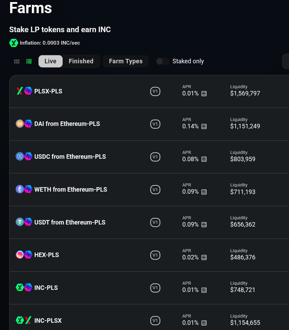The width and height of the screenshot is (289, 330).
Task: Open APR calculator for DAI from Ethereum-PLS
Action: 204,127
